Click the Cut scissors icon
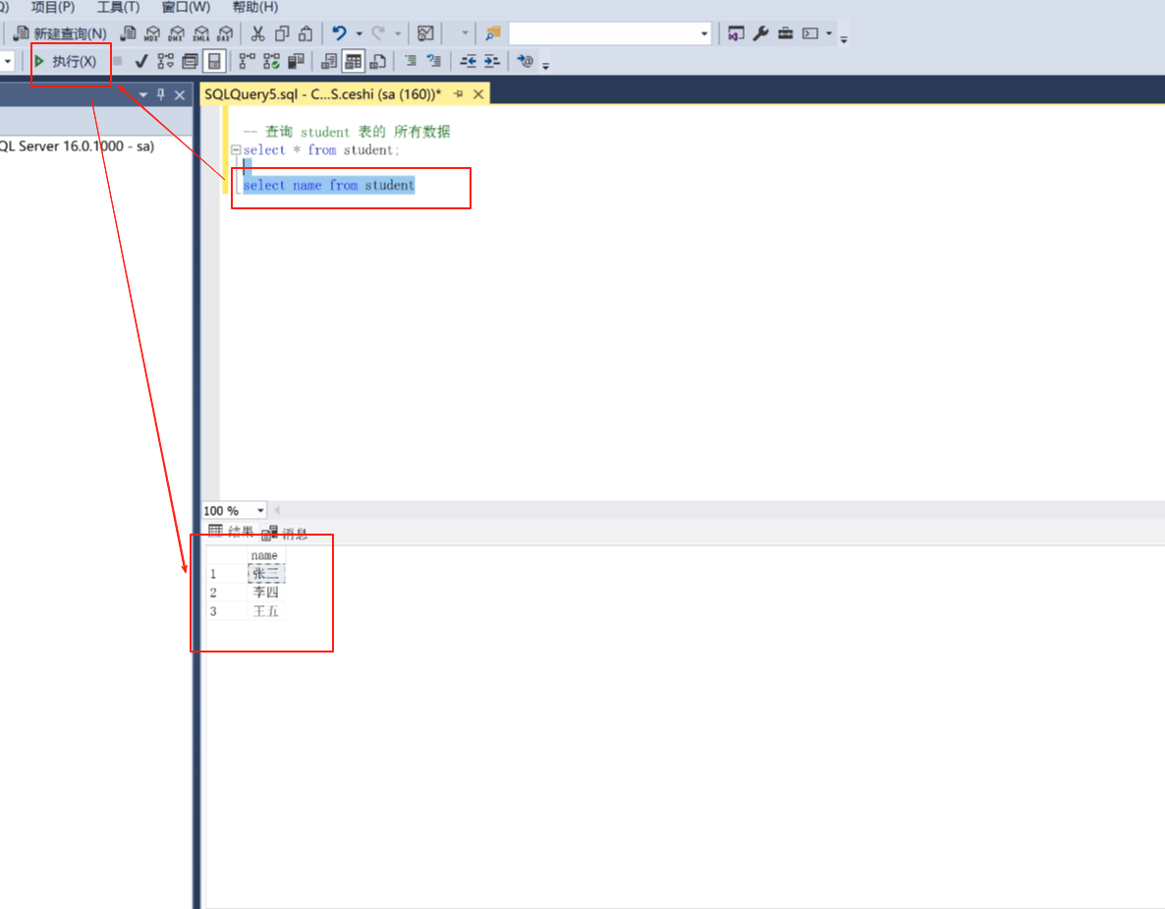This screenshot has width=1165, height=909. pos(257,33)
